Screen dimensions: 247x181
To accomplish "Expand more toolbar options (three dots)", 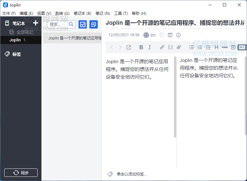I will (224, 47).
